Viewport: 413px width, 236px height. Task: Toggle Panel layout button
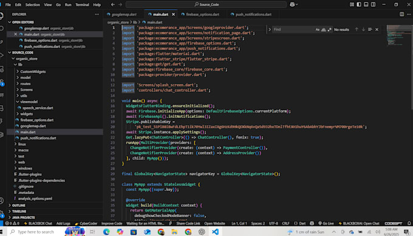pyautogui.click(x=366, y=4)
